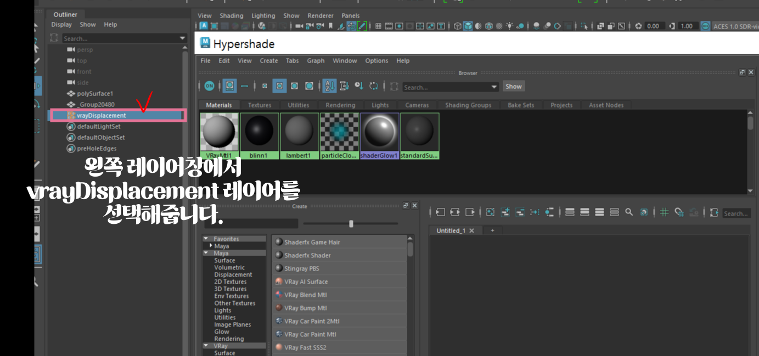Image resolution: width=759 pixels, height=356 pixels.
Task: Switch to the Textures tab
Action: [x=260, y=105]
